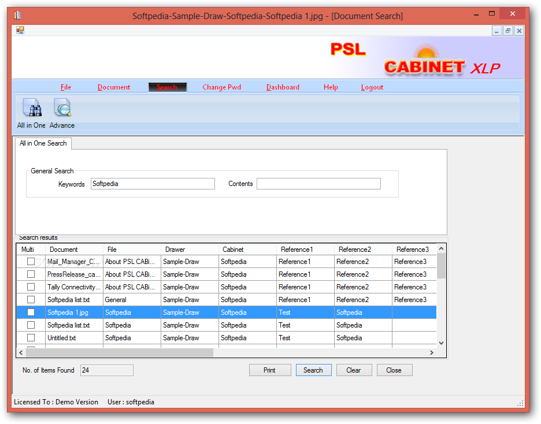Image resolution: width=541 pixels, height=424 pixels.
Task: Select the All in One Search tab
Action: [x=43, y=143]
